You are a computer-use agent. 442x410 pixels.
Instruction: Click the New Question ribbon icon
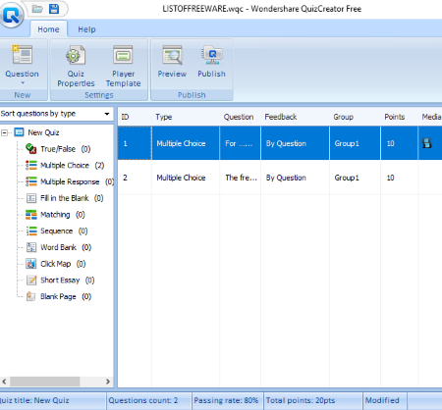(x=22, y=55)
